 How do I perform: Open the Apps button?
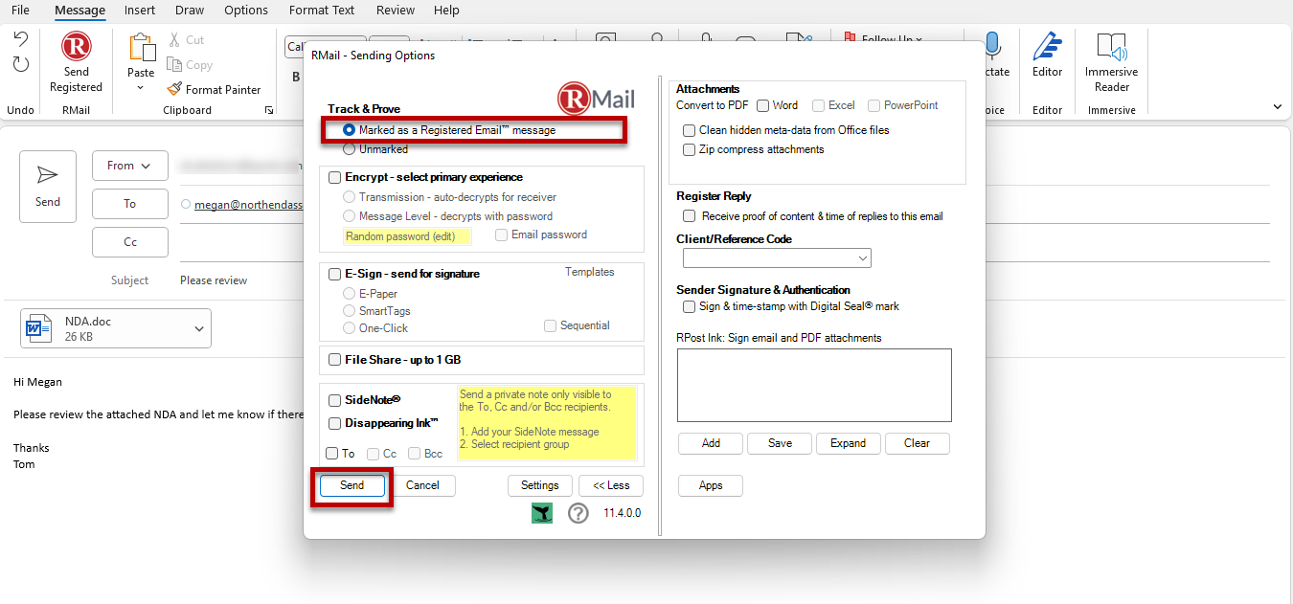711,485
